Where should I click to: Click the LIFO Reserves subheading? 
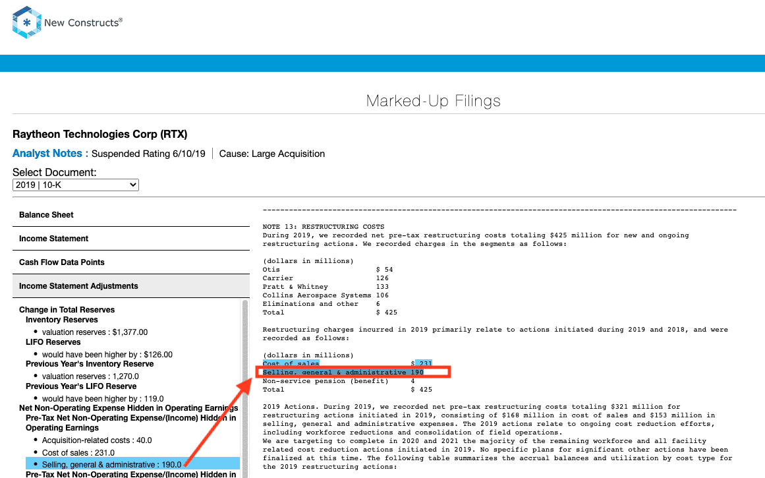(x=53, y=342)
